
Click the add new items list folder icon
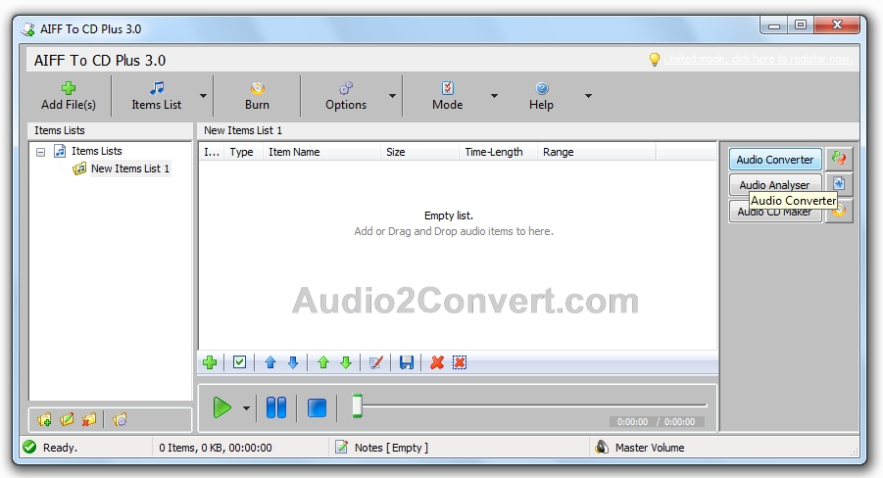point(44,419)
